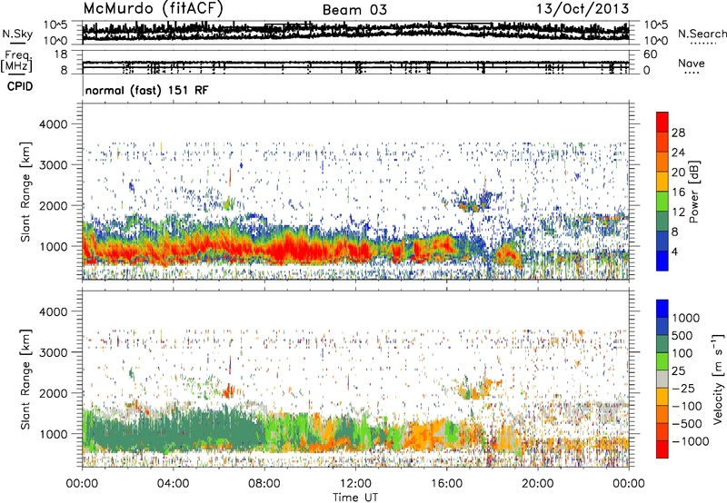
Task: Select the N.Sky legend label
Action: click(x=17, y=34)
